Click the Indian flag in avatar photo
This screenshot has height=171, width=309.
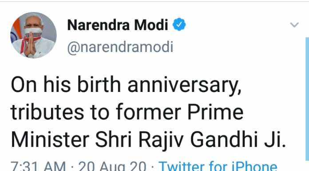16,31
